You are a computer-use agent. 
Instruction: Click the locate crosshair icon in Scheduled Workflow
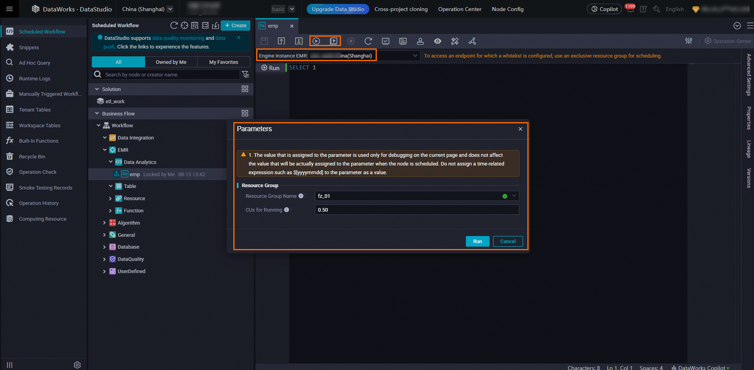pyautogui.click(x=184, y=25)
